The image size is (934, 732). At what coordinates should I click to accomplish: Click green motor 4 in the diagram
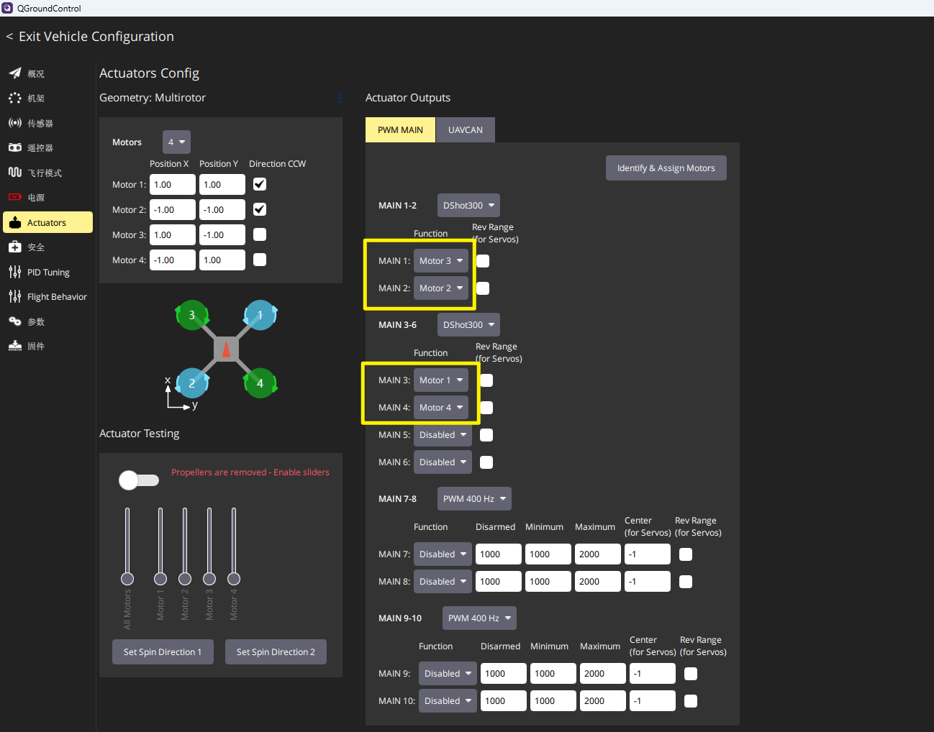260,383
